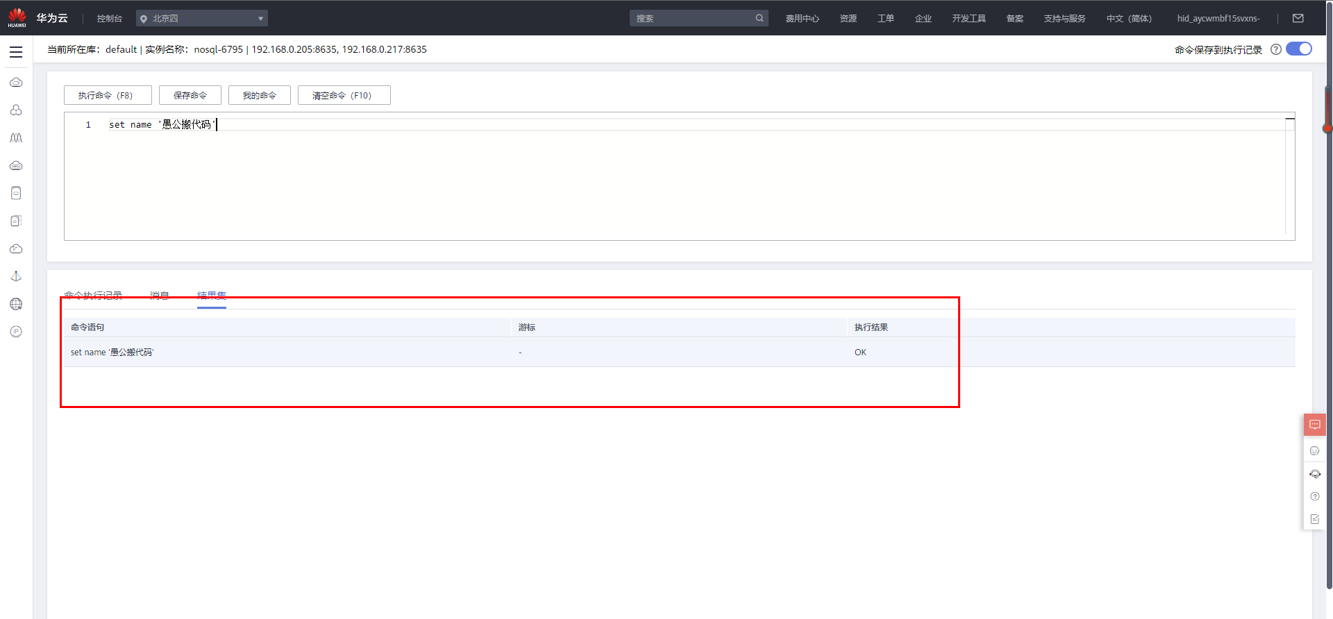
Task: Open the 北京四 region dropdown
Action: coord(202,18)
